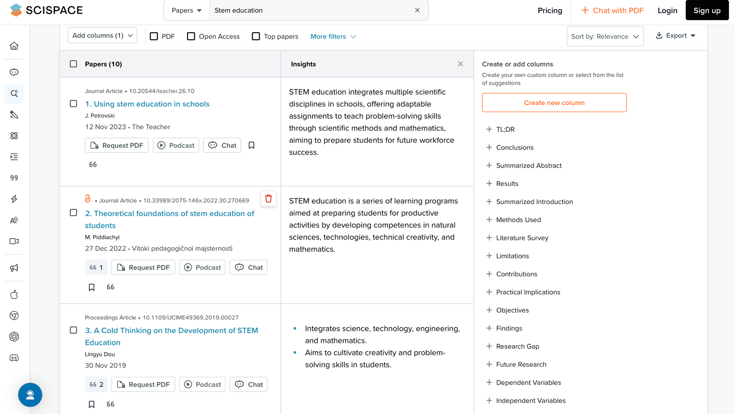Check the box for paper 1
The height and width of the screenshot is (414, 735).
[x=73, y=104]
